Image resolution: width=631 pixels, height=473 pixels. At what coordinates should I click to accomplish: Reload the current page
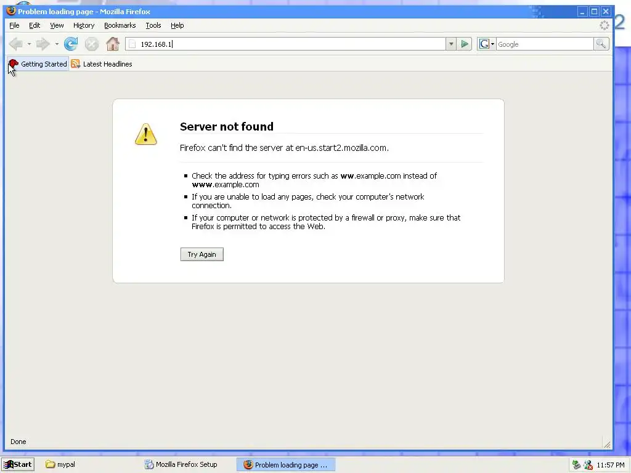pyautogui.click(x=71, y=44)
